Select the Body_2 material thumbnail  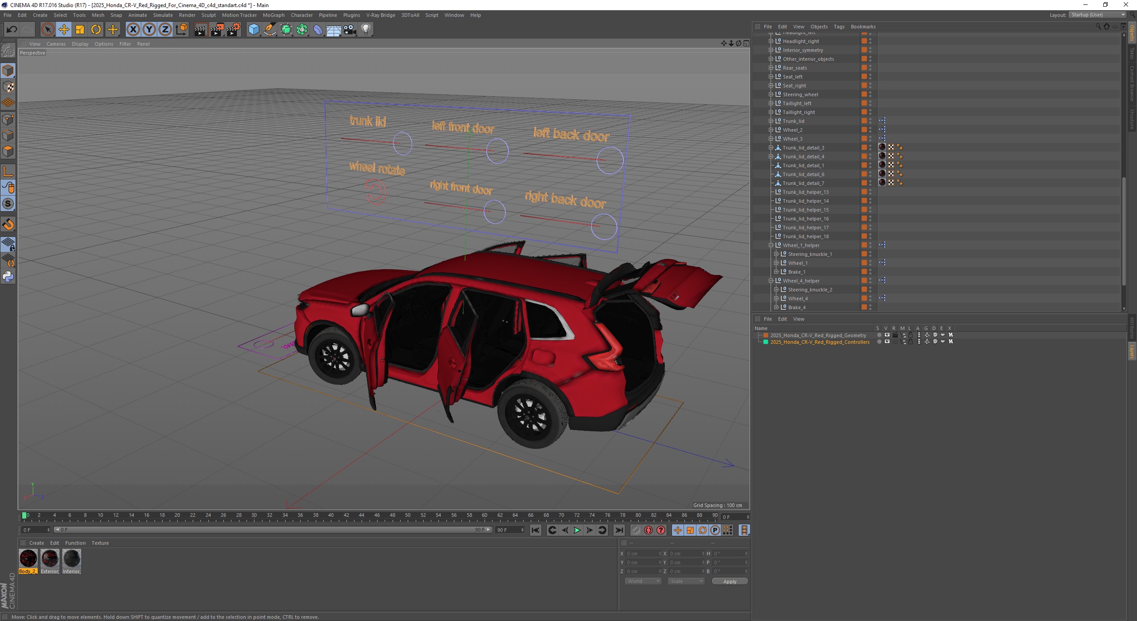pyautogui.click(x=28, y=558)
